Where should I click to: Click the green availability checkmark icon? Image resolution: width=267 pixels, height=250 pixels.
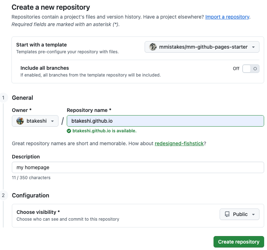pyautogui.click(x=69, y=131)
